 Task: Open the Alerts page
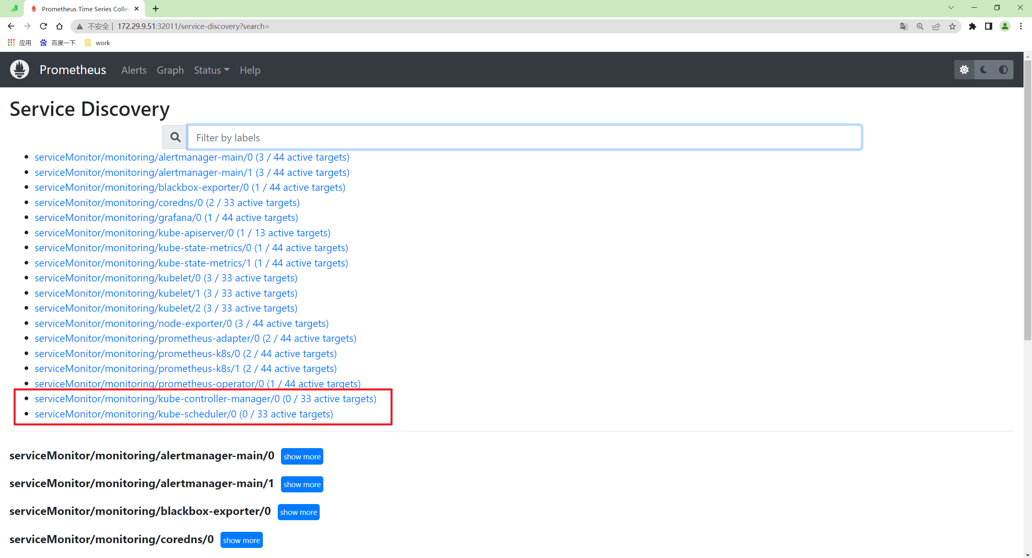(134, 70)
